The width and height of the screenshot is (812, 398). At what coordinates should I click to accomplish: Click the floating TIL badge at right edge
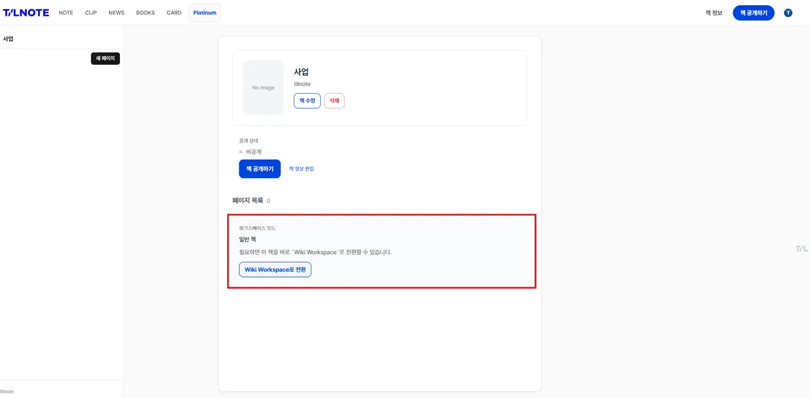802,249
